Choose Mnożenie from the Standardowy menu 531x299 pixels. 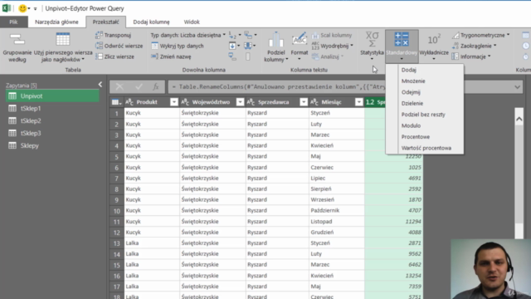[x=413, y=81]
